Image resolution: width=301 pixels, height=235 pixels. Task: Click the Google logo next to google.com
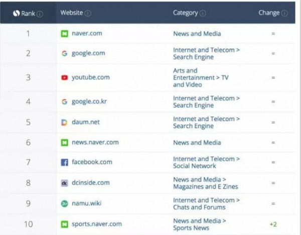[x=65, y=53]
